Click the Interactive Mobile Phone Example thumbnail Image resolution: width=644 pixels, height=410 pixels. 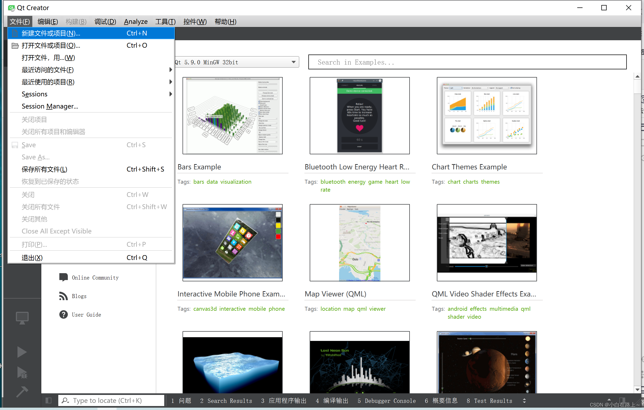[232, 242]
